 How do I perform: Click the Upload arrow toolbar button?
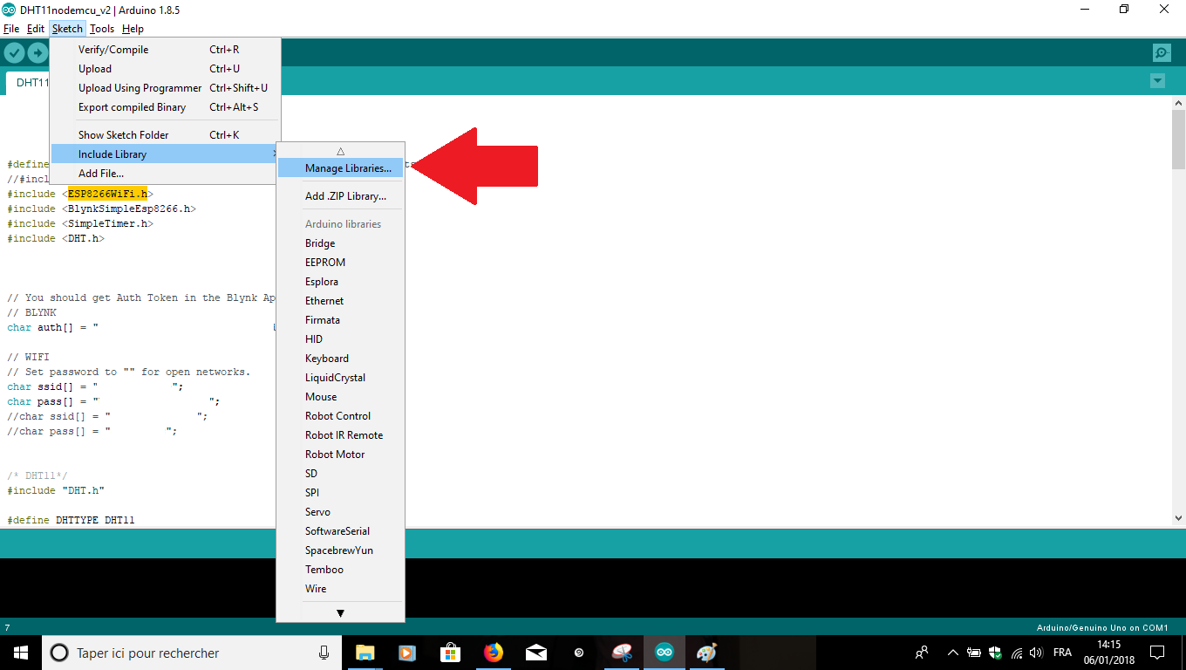point(37,53)
